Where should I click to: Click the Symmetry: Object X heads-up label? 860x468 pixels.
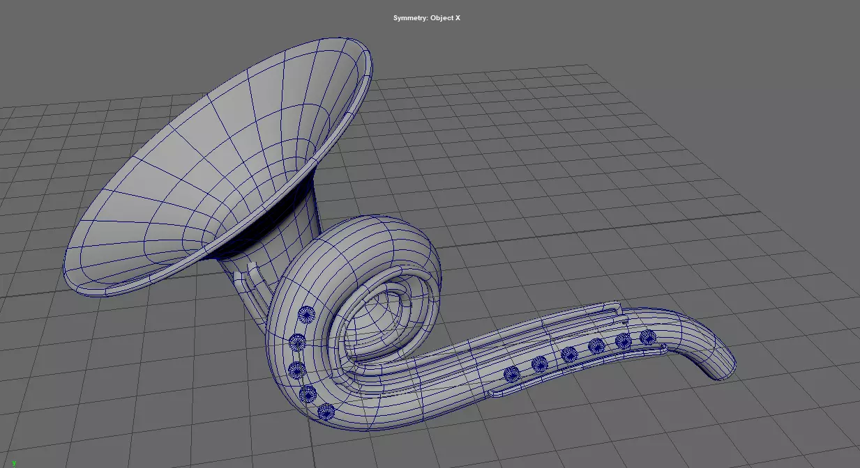(427, 18)
